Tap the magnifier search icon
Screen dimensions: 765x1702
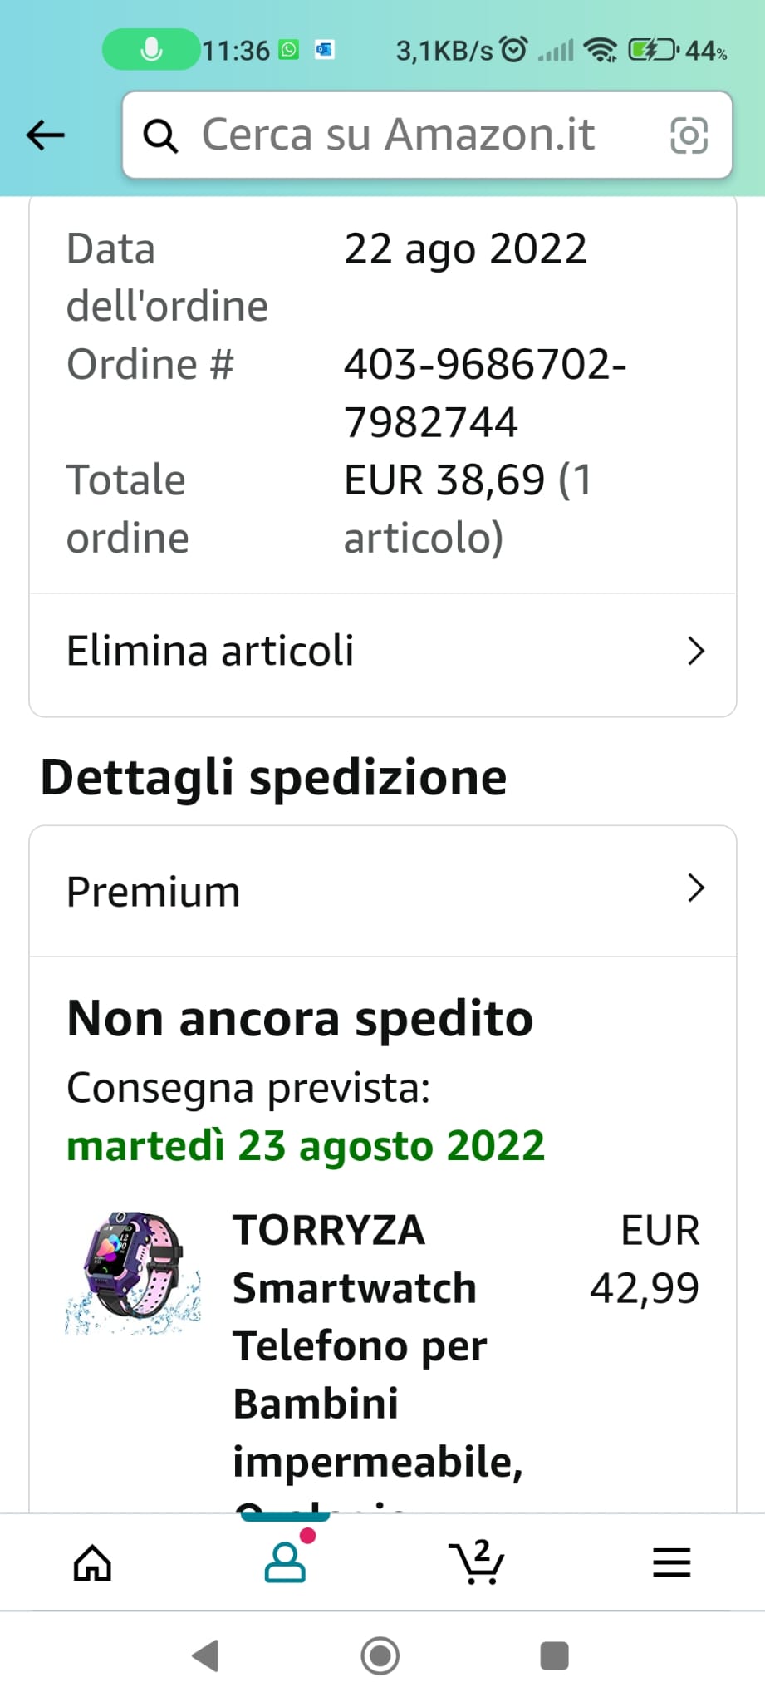pos(160,135)
